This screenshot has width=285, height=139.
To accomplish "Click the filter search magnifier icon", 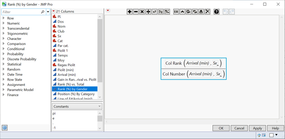I will point(43,12).
